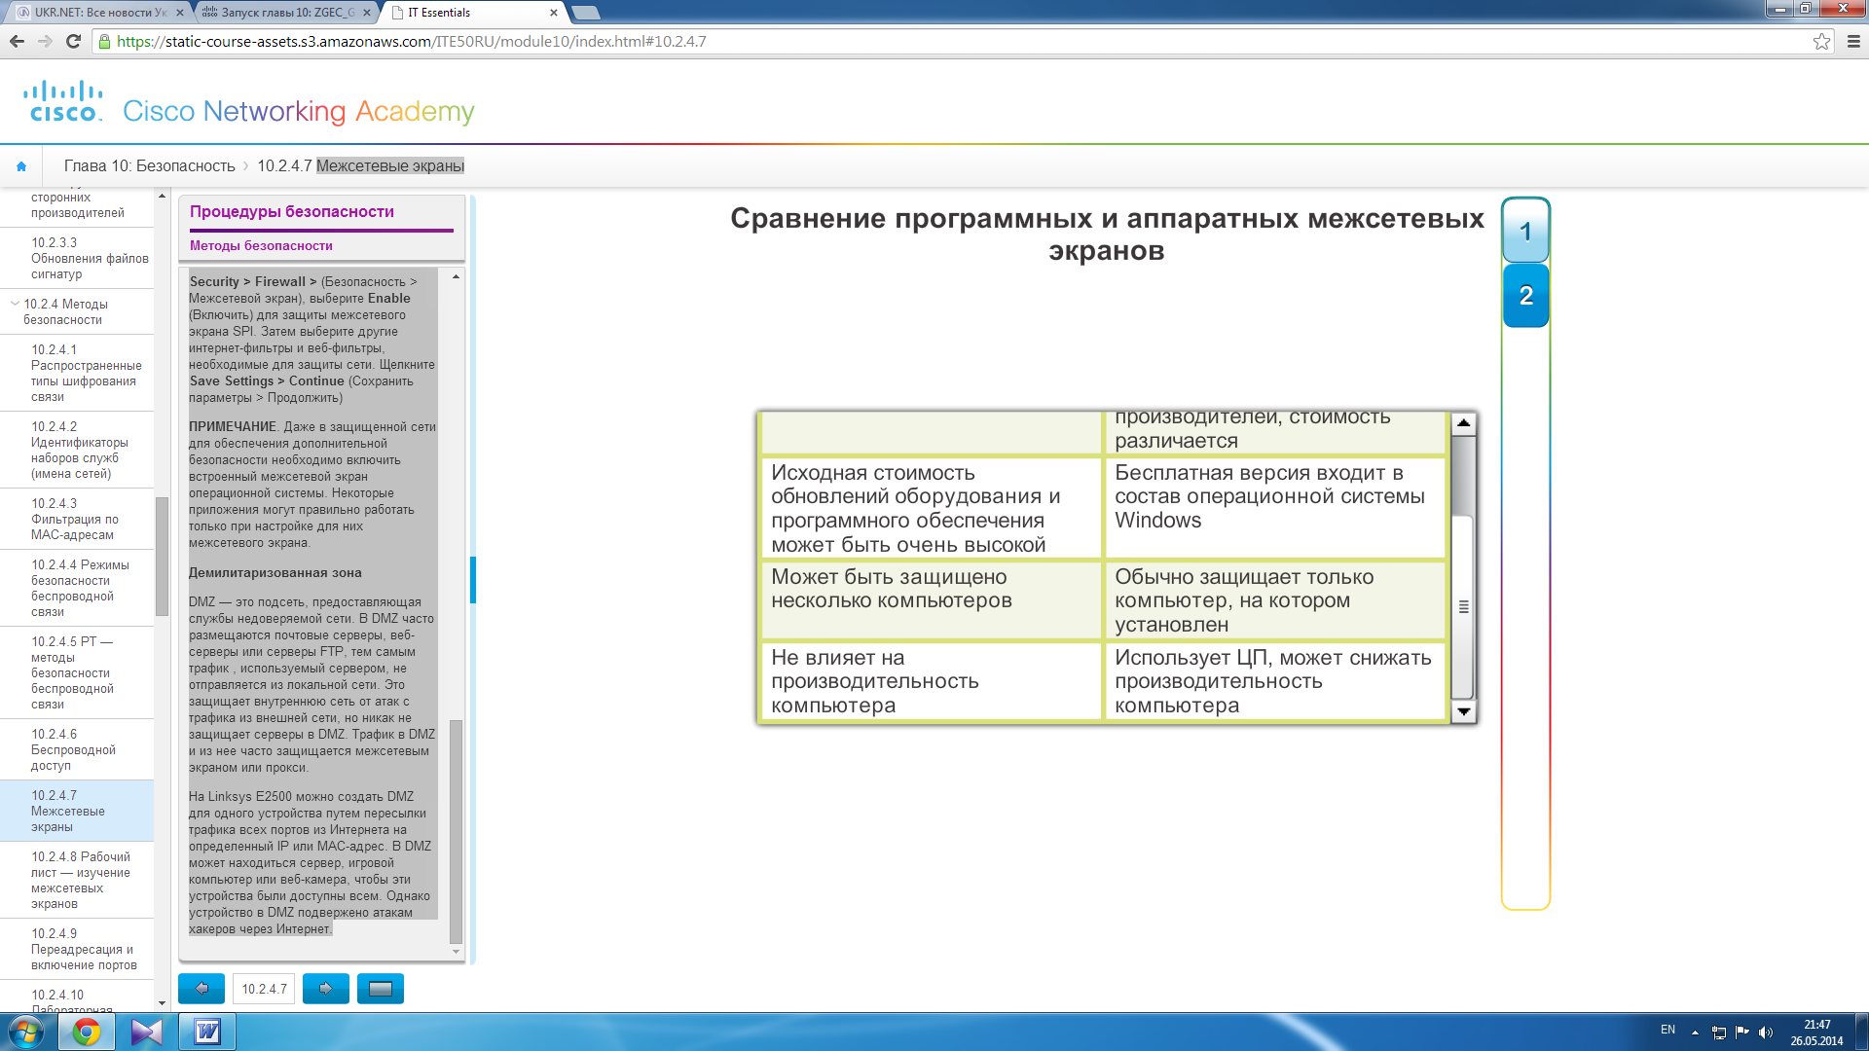Screen dimensions: 1869x1051
Task: Open Windows Start button
Action: pos(26,1032)
